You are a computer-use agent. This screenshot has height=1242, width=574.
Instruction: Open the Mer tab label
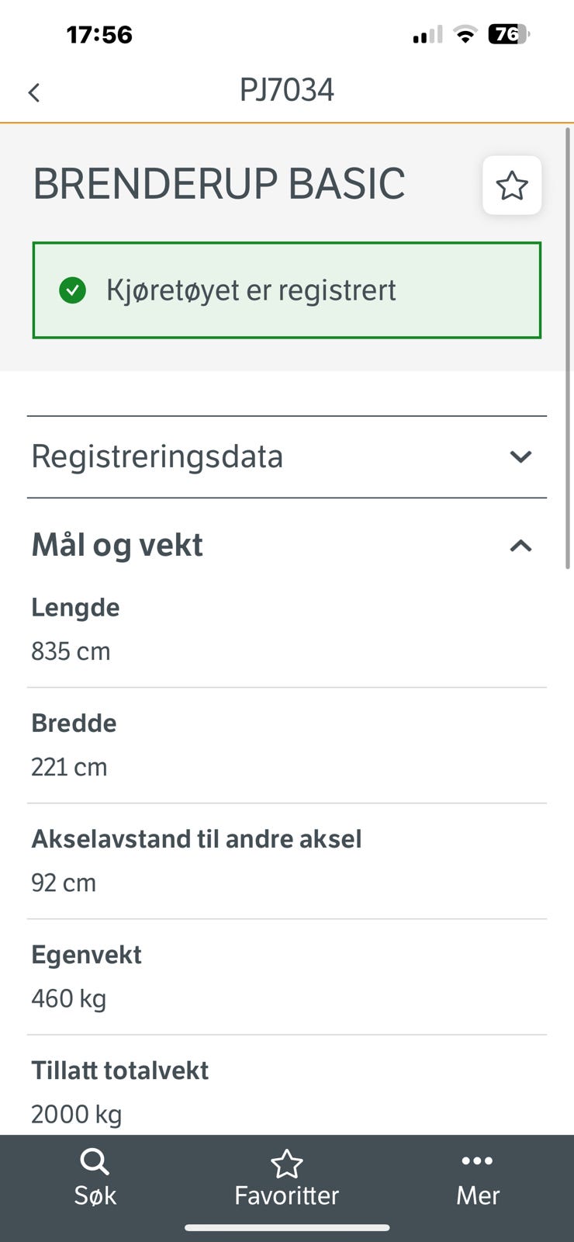(x=477, y=1195)
